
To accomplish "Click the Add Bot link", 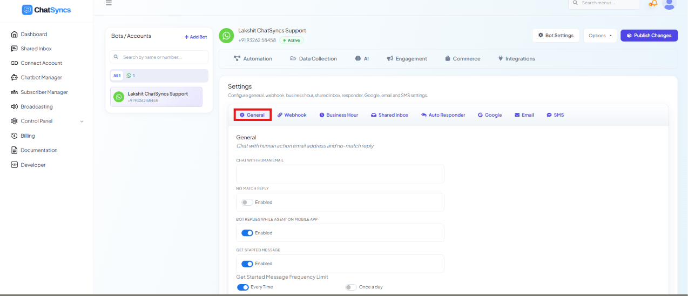I will tap(195, 37).
